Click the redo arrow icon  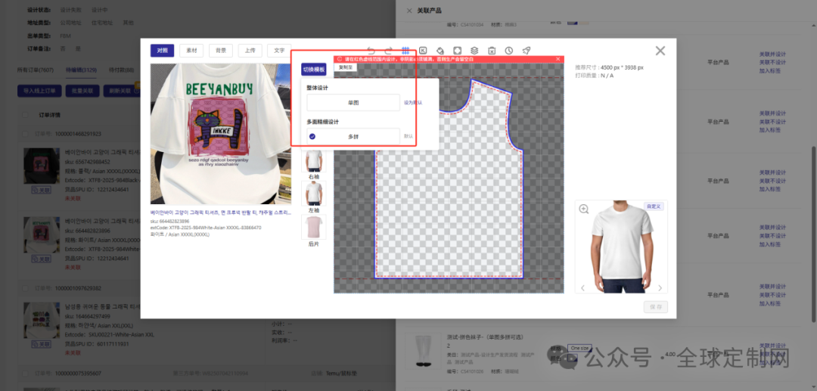(x=389, y=50)
